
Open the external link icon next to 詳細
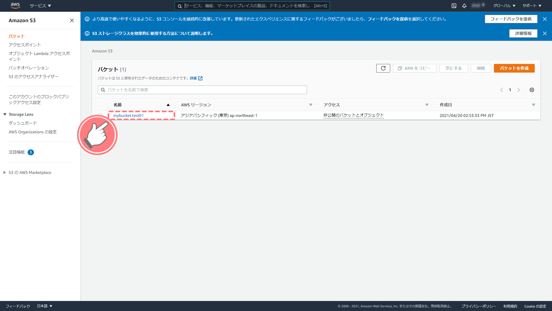[200, 78]
